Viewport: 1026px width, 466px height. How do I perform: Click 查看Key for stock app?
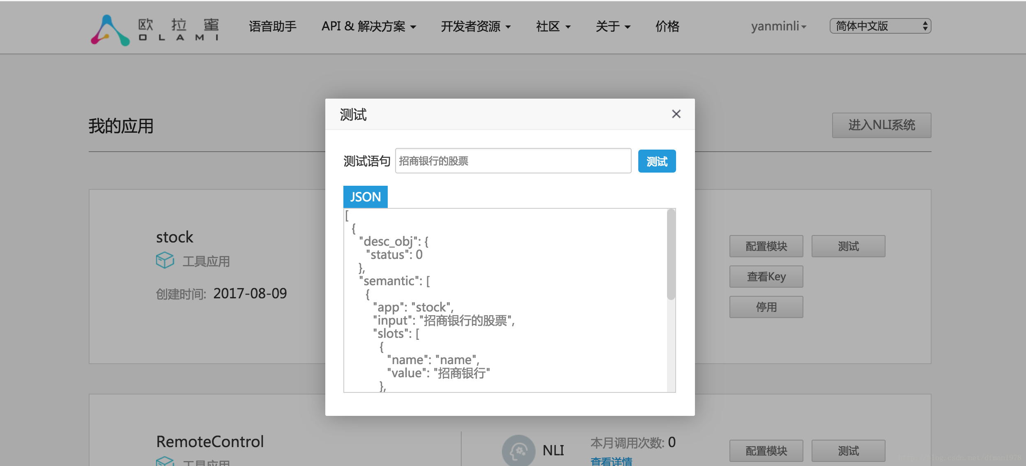(766, 277)
